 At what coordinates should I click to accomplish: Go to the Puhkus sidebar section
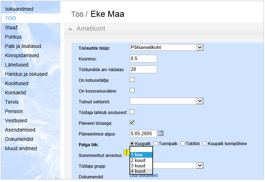tap(13, 37)
